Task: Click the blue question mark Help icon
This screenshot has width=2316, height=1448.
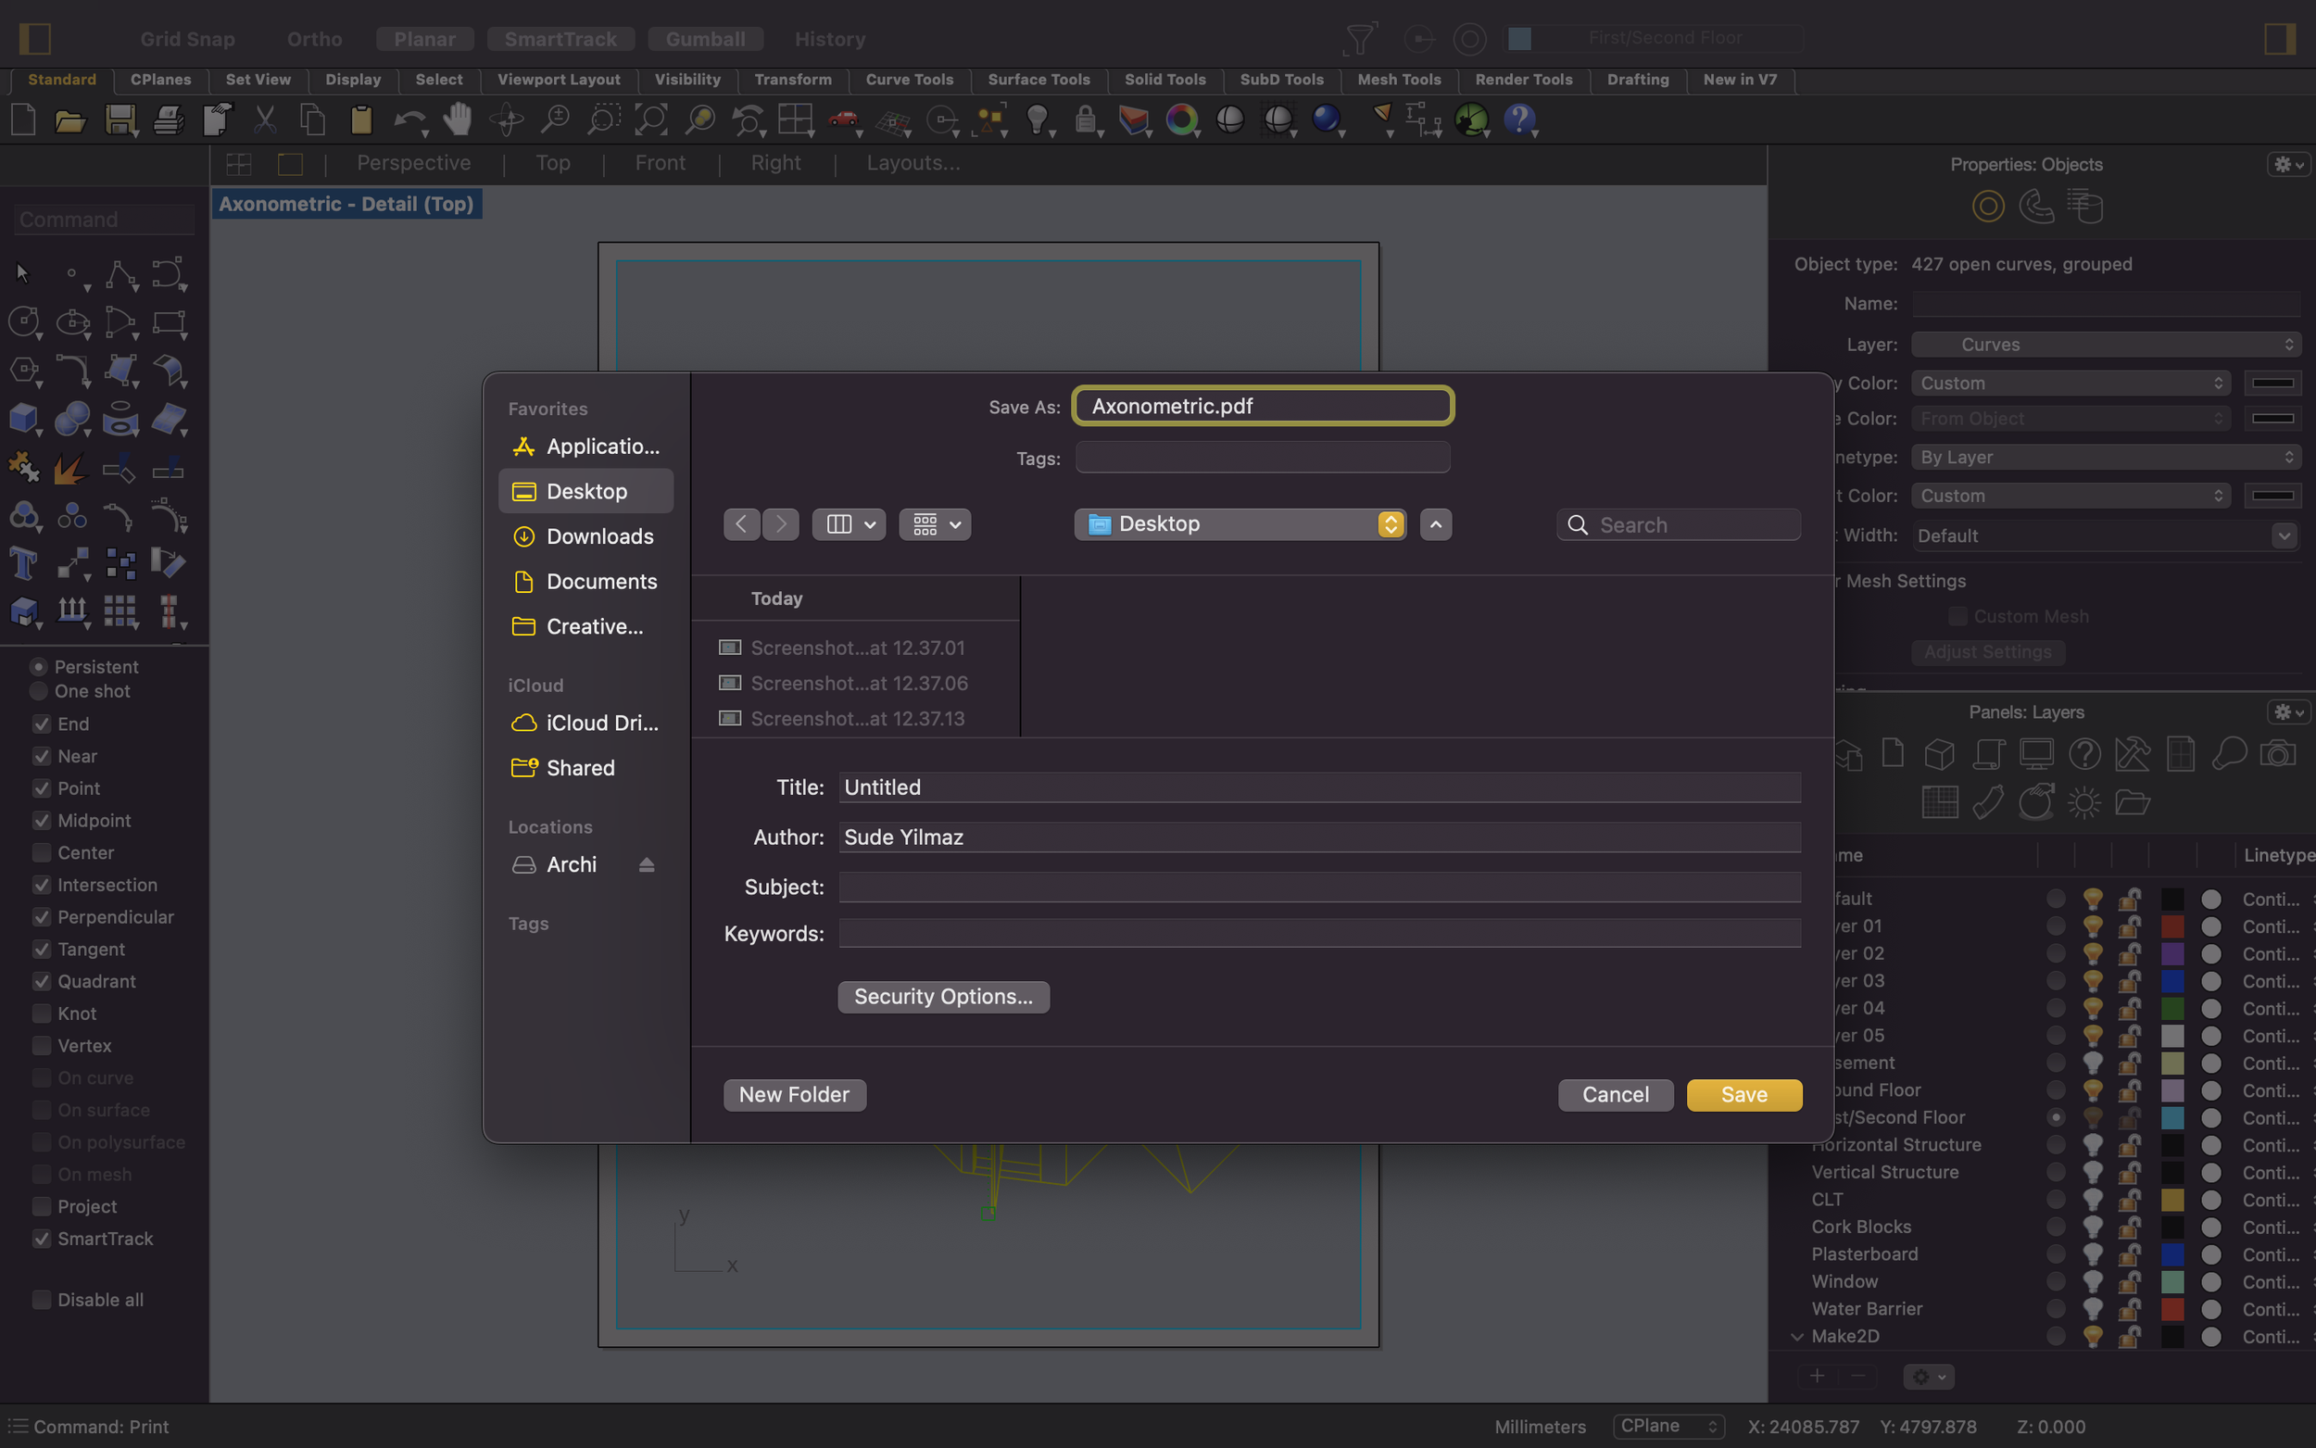Action: click(1518, 120)
